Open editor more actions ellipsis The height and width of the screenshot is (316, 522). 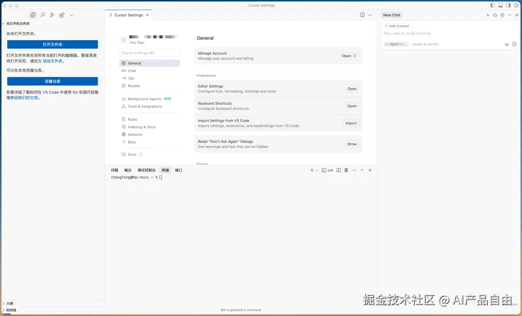370,15
